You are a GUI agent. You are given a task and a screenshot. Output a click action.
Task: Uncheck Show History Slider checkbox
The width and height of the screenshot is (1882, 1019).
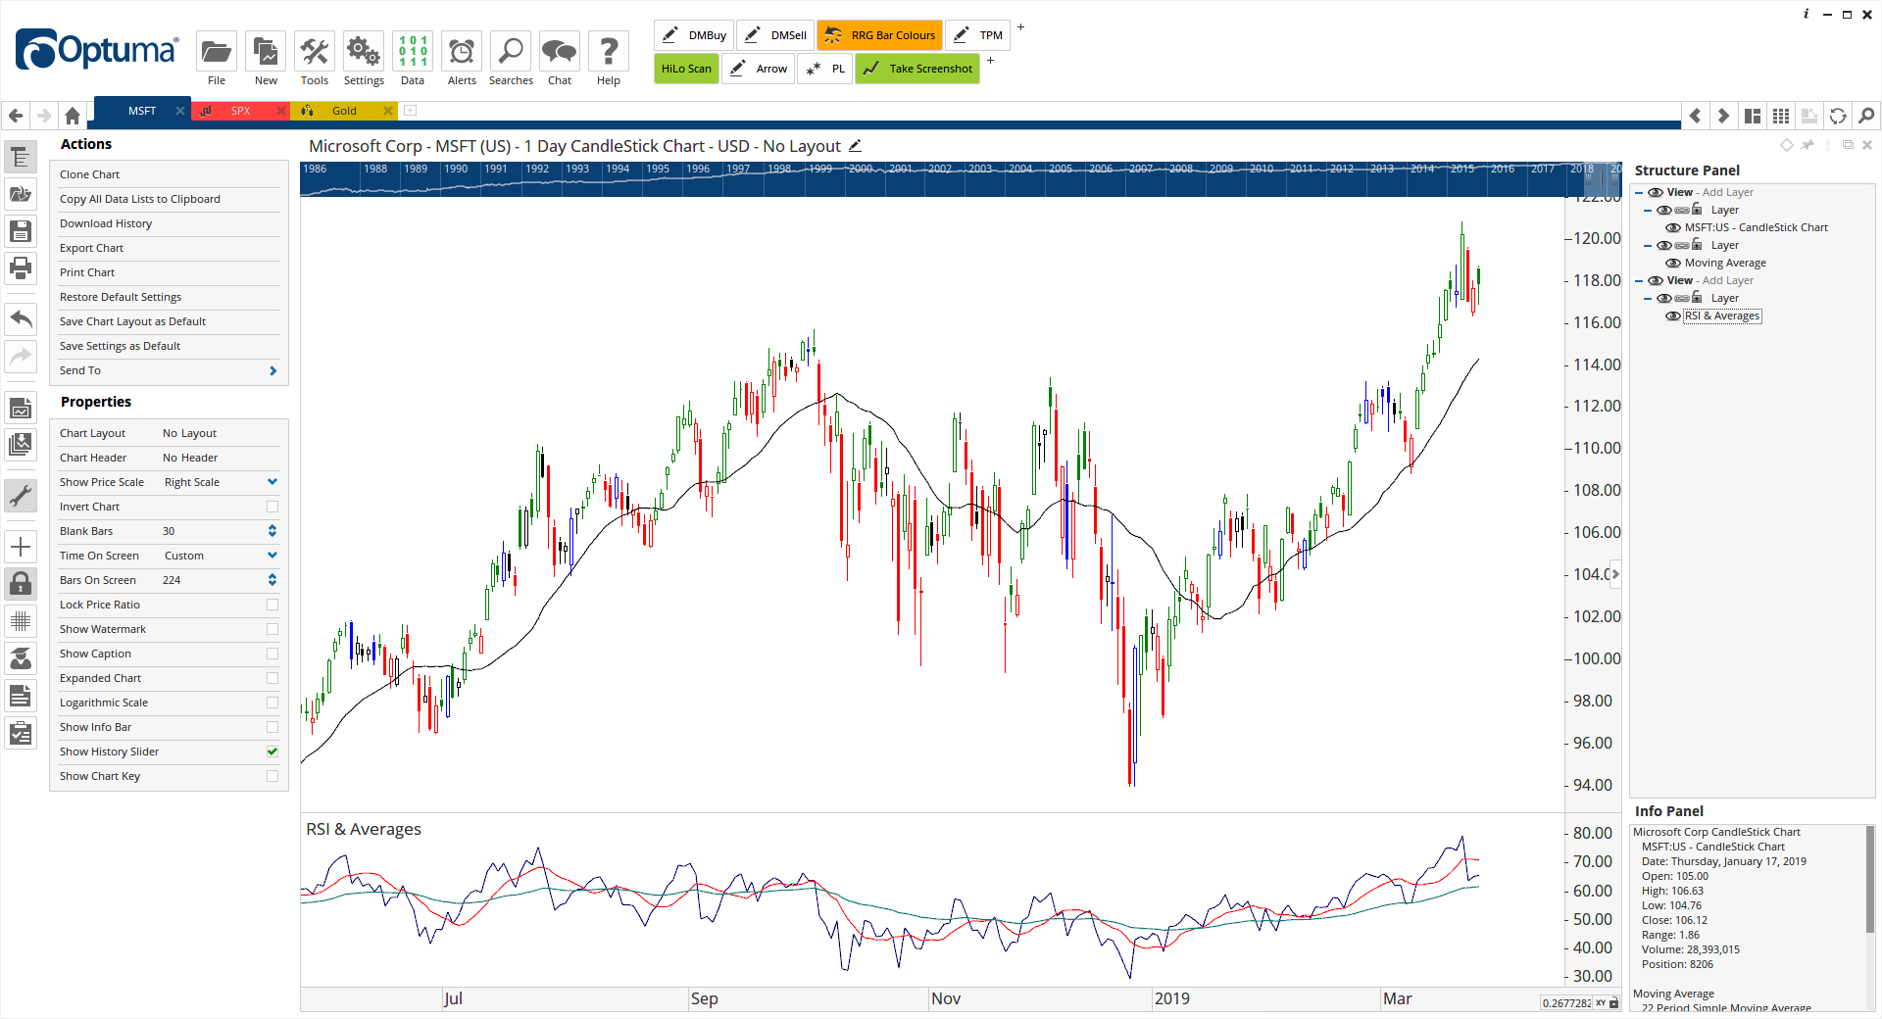[x=272, y=752]
